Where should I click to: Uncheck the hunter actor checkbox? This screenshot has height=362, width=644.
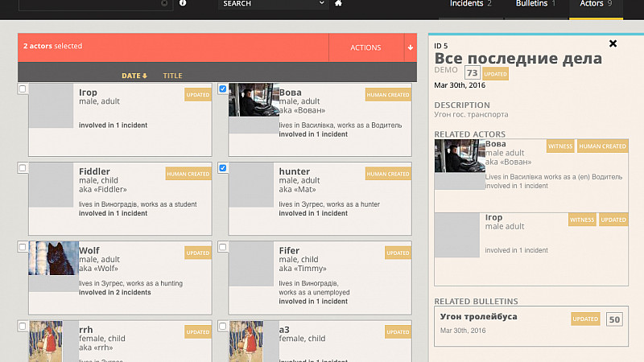pos(223,168)
